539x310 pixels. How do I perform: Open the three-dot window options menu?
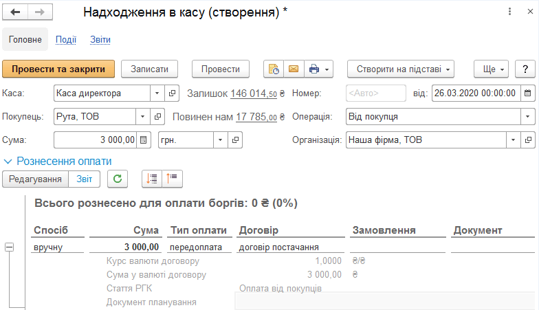[510, 12]
